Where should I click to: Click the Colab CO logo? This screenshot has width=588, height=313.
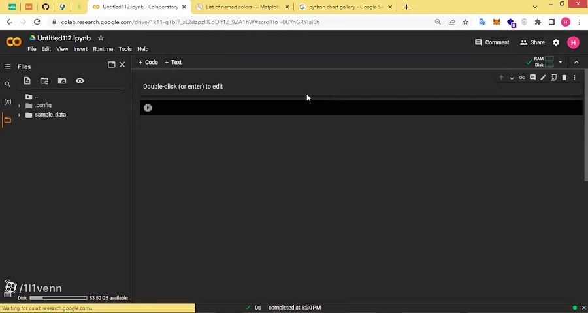14,42
